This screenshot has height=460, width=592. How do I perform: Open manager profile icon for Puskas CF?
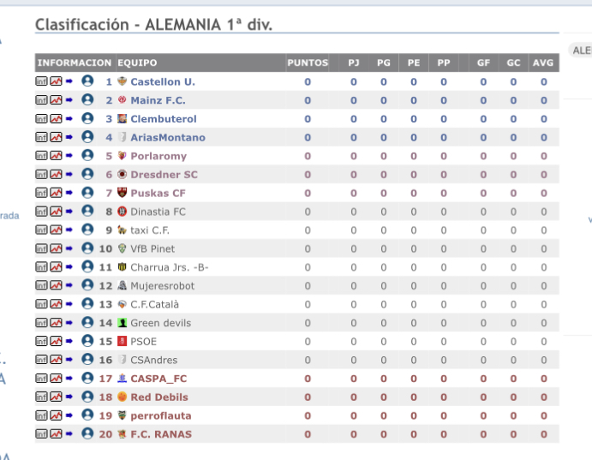click(x=87, y=193)
